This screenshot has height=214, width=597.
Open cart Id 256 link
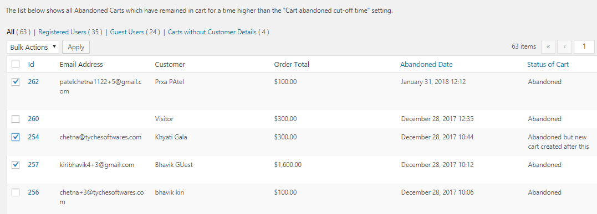tap(33, 192)
